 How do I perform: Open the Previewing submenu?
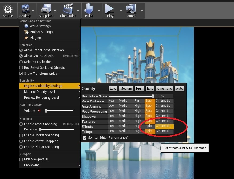click(50, 165)
